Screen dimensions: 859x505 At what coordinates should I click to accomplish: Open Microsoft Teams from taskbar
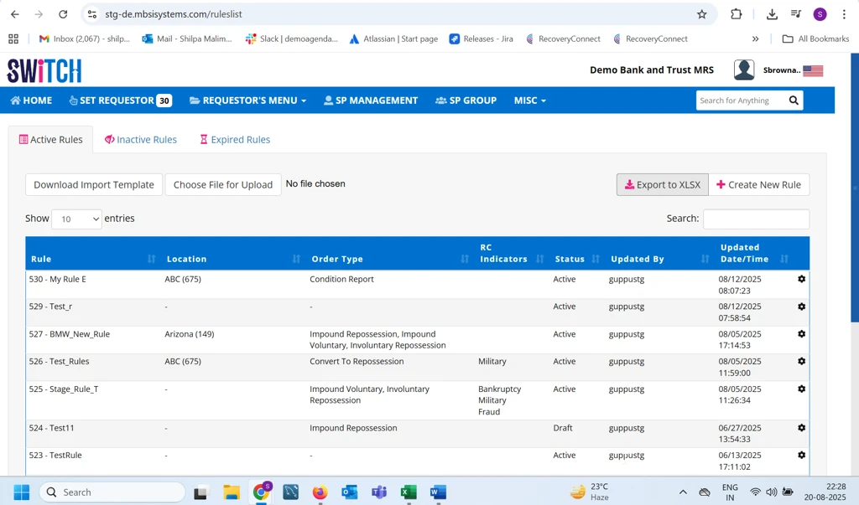coord(379,492)
